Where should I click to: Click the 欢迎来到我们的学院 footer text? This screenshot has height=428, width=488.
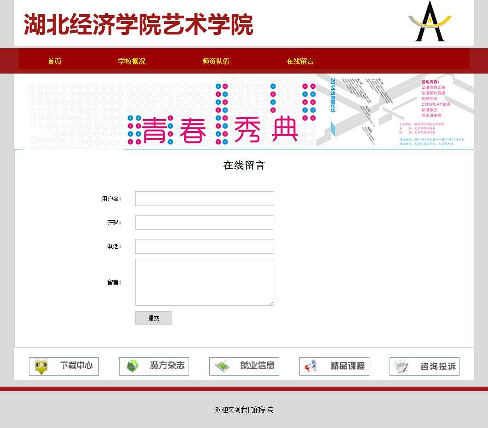[244, 410]
